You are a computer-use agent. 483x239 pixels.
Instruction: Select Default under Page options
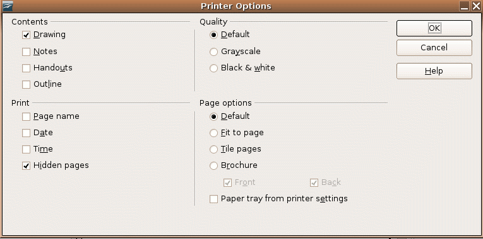coord(213,116)
